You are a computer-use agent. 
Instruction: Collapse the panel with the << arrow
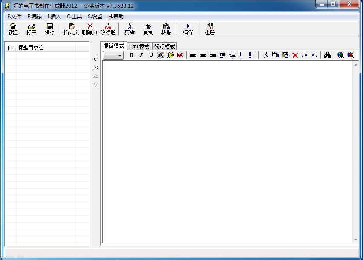point(96,59)
